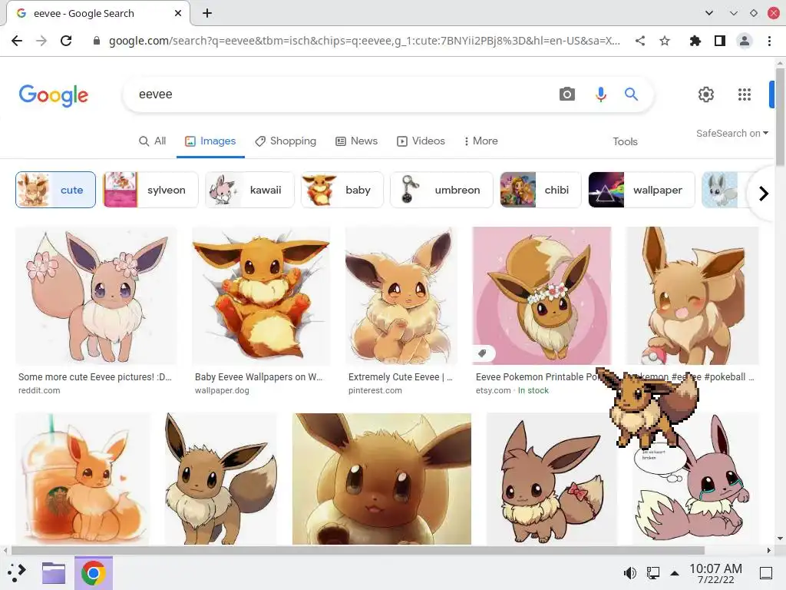The image size is (786, 590).
Task: Bookmark this page with the star icon
Action: [665, 41]
